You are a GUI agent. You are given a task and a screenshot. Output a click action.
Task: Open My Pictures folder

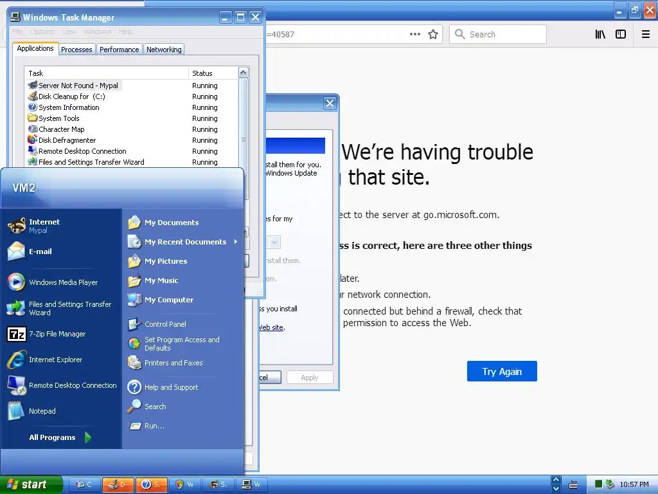158,261
